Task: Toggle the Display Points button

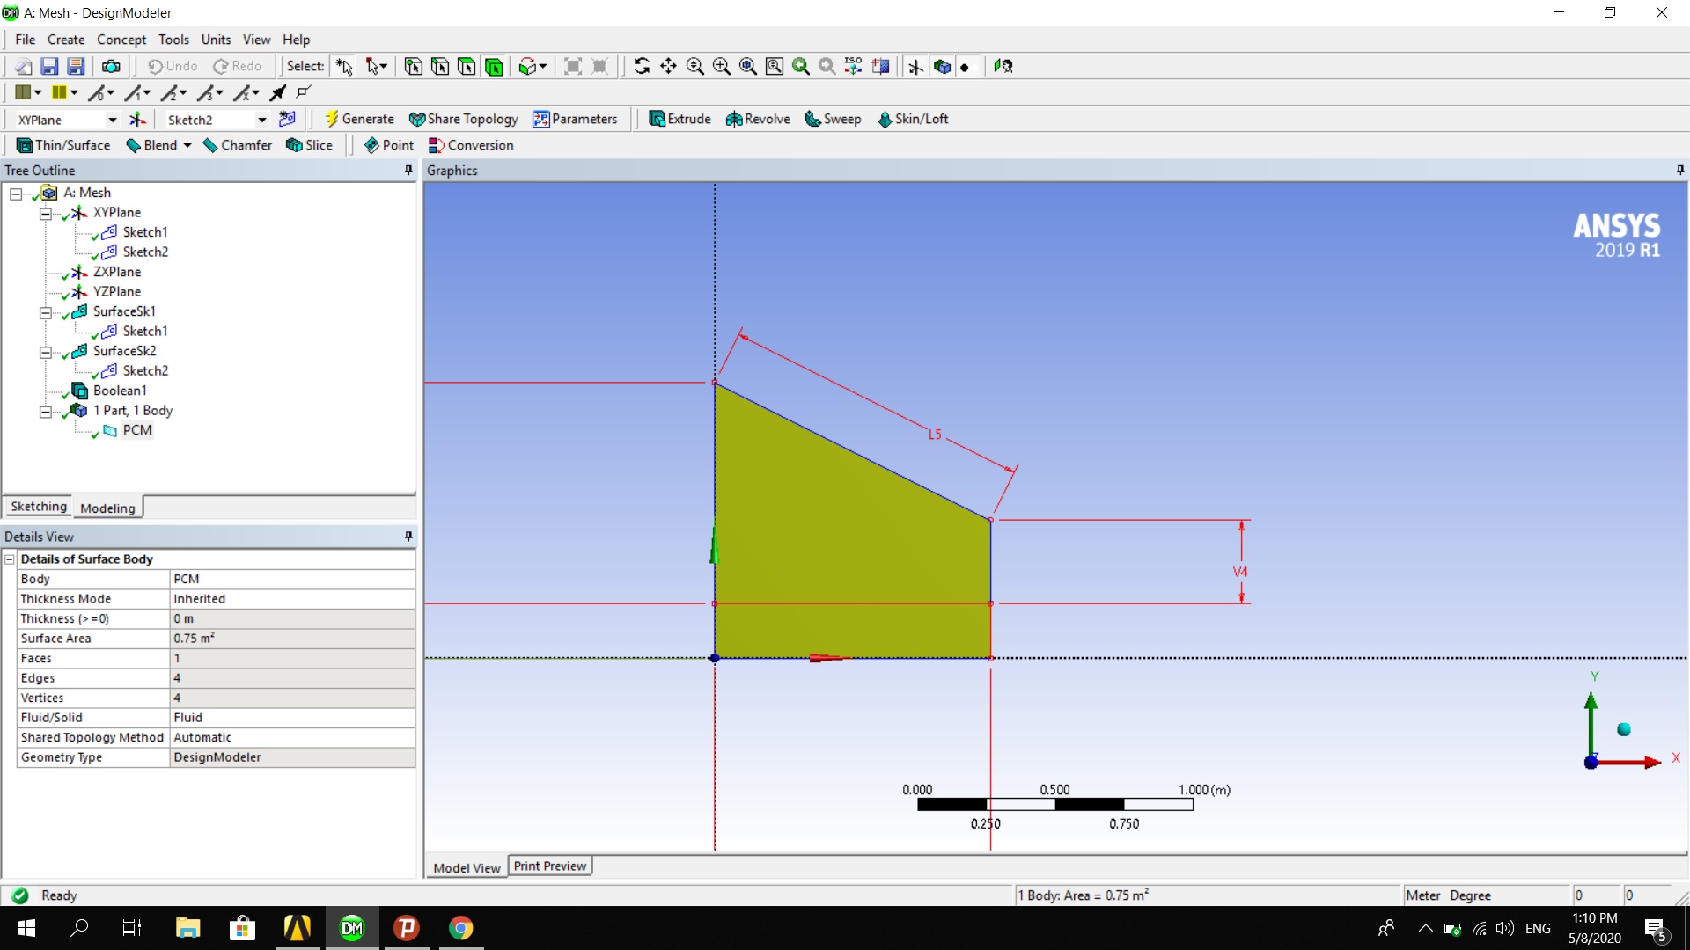Action: coord(966,67)
